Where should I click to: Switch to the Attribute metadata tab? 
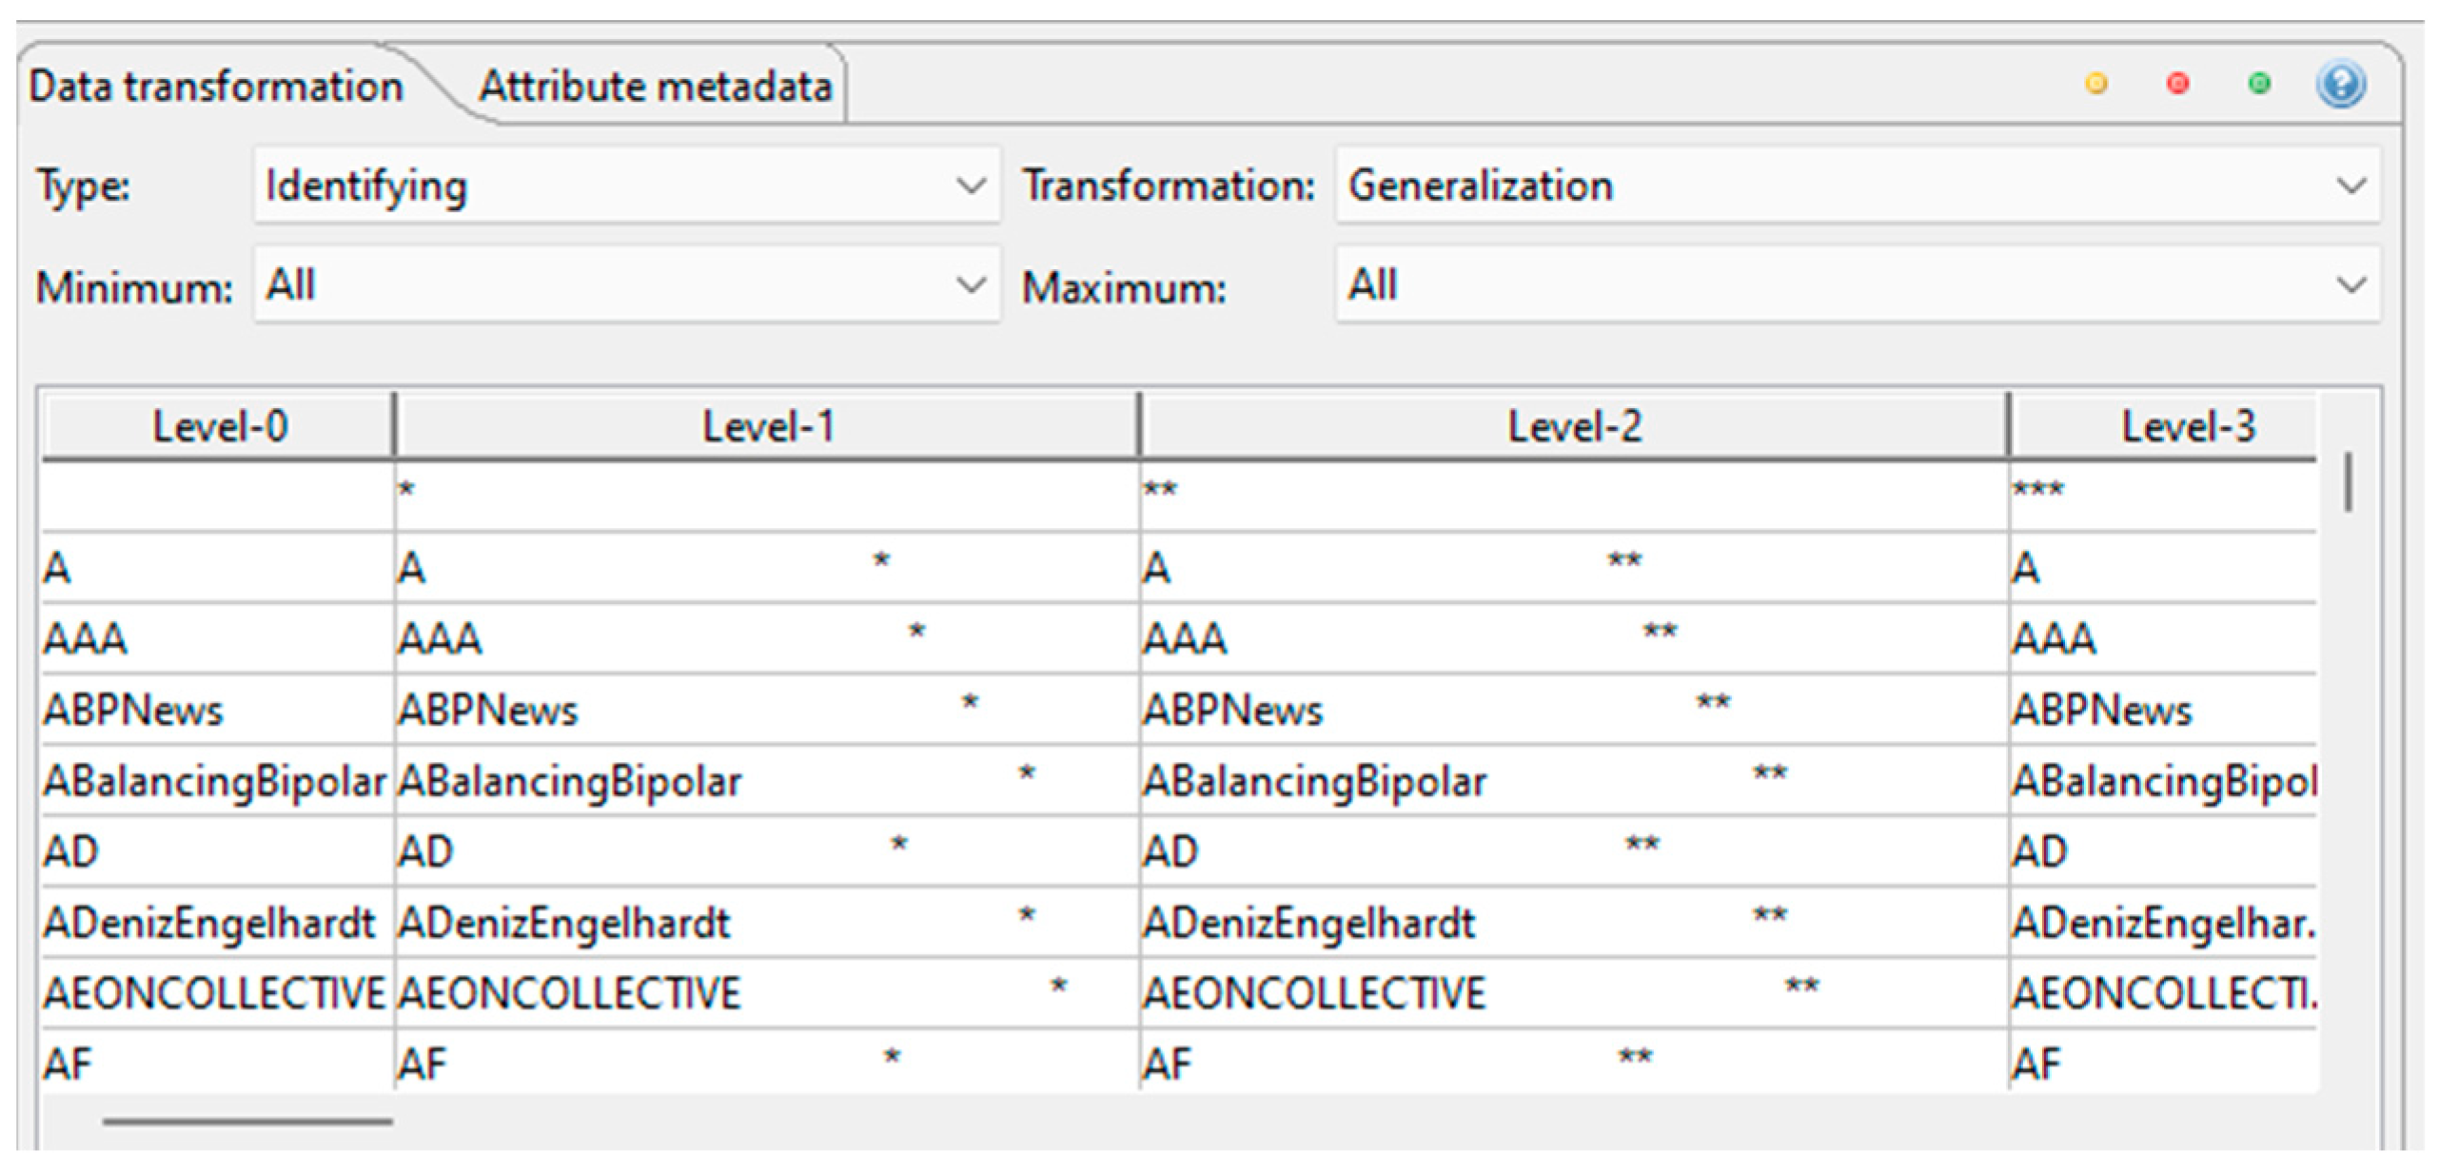pos(656,87)
